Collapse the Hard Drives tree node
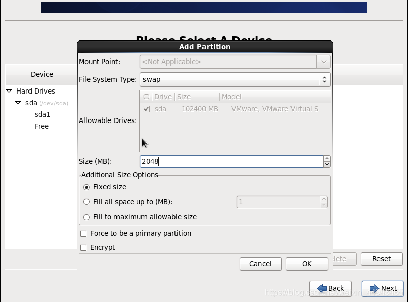This screenshot has height=302, width=408. (9, 91)
